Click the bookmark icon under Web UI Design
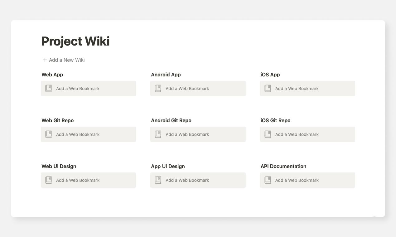Viewport: 396px width, 237px height. coord(48,180)
